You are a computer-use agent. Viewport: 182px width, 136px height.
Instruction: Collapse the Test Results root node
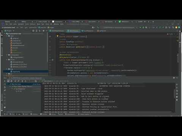tap(8, 84)
